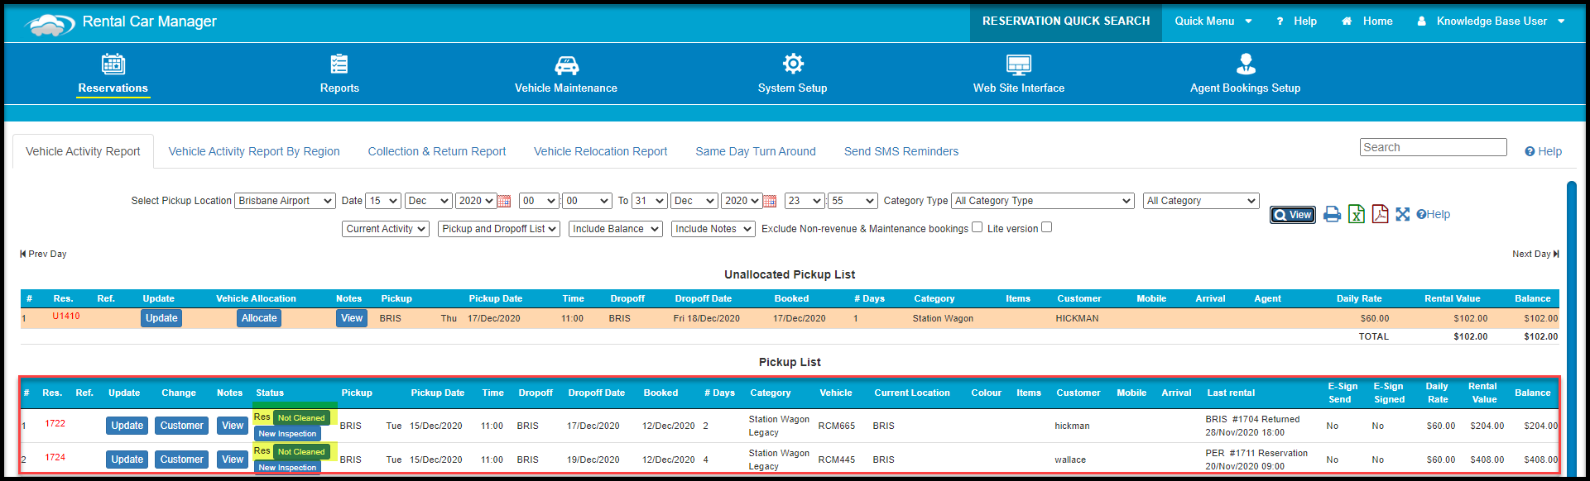Open reservation number 1724 link
This screenshot has height=481, width=1590.
coord(55,457)
